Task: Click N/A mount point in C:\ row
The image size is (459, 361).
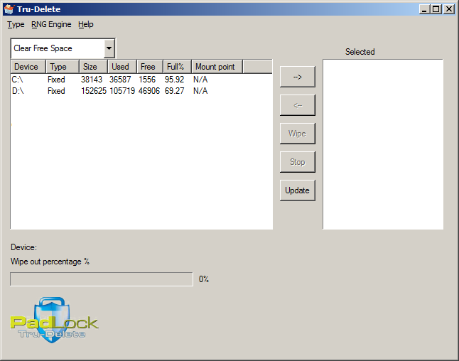Action: (x=200, y=80)
